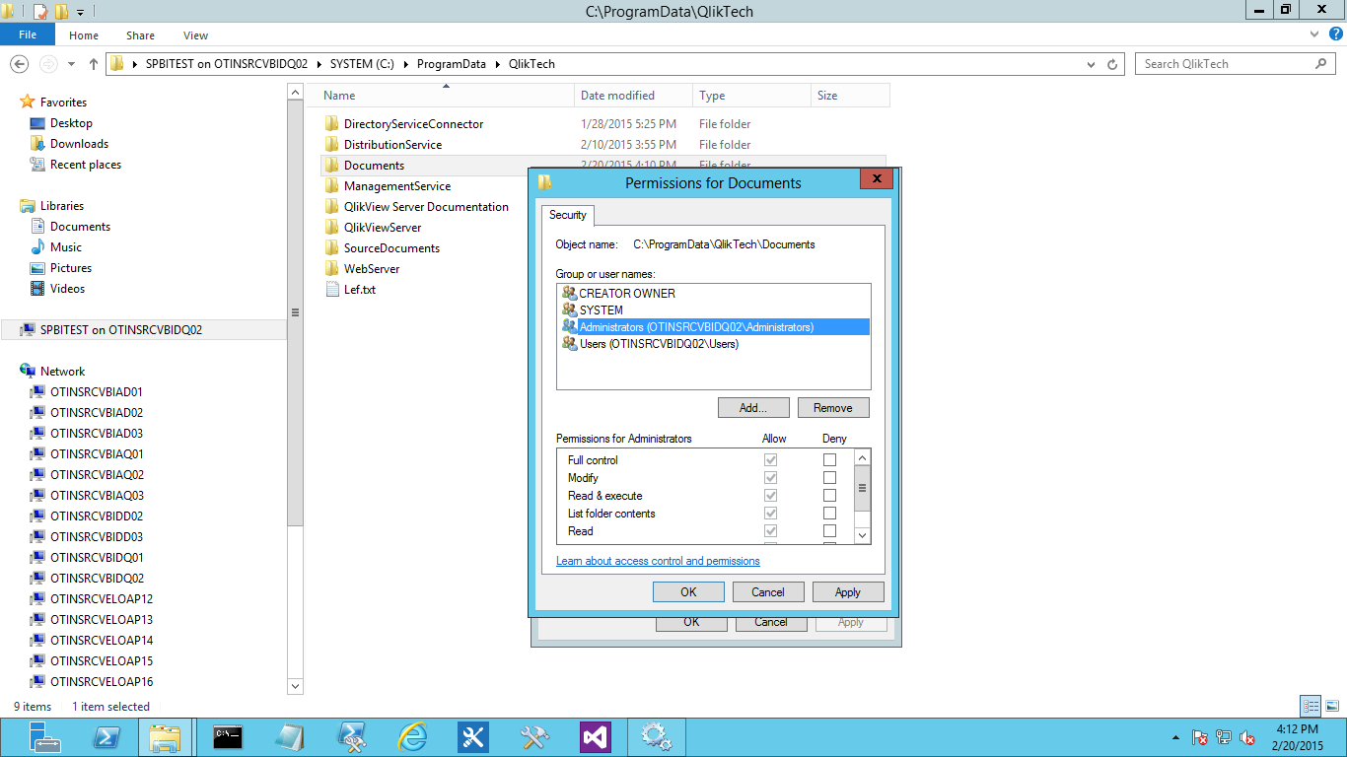The width and height of the screenshot is (1347, 757).
Task: Click OK in Permissions for Documents
Action: click(688, 592)
